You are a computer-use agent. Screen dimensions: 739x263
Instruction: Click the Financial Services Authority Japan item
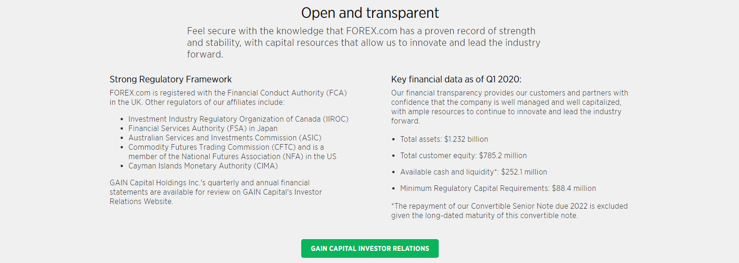tap(203, 129)
